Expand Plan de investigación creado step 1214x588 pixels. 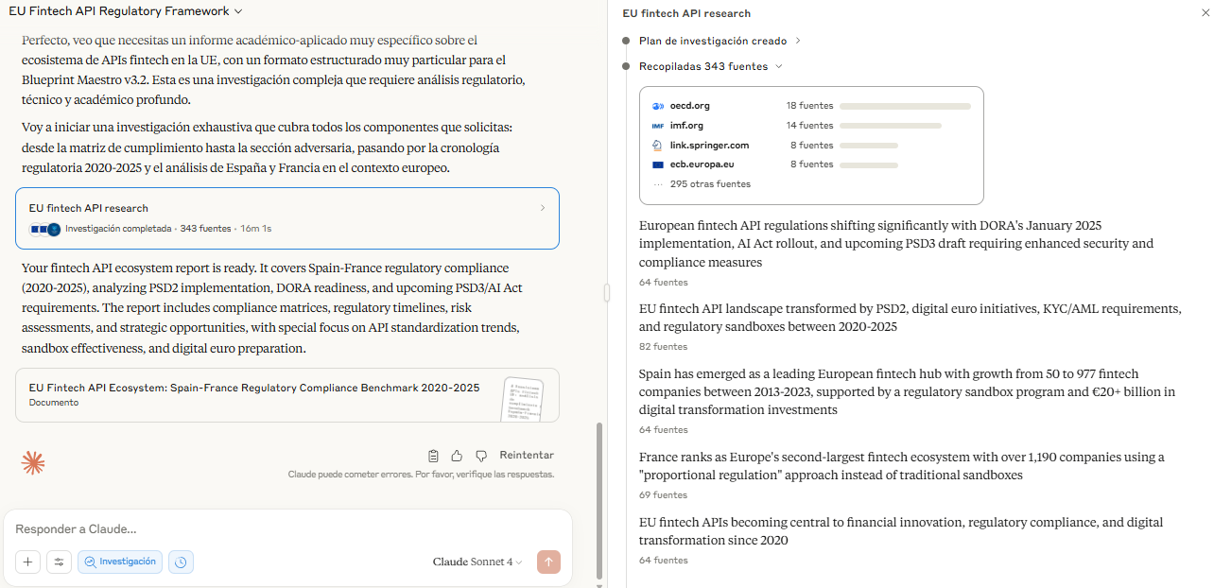pyautogui.click(x=720, y=41)
